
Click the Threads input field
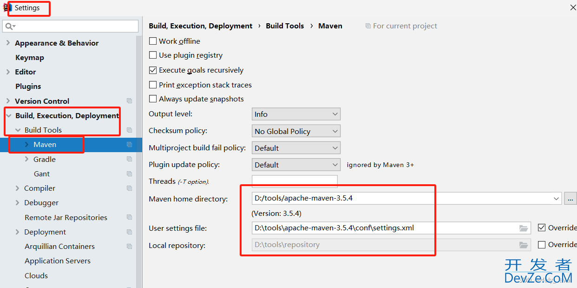(295, 181)
